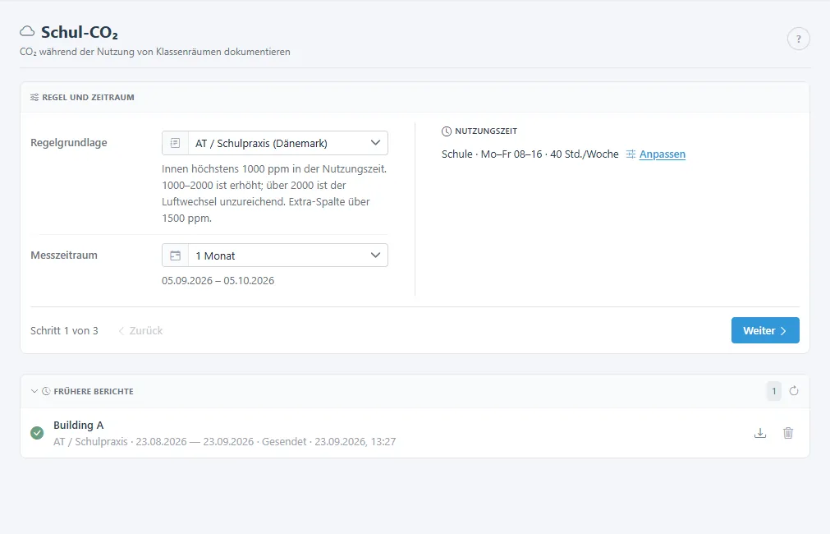
Task: Click the report count badge showing 1
Action: point(774,392)
